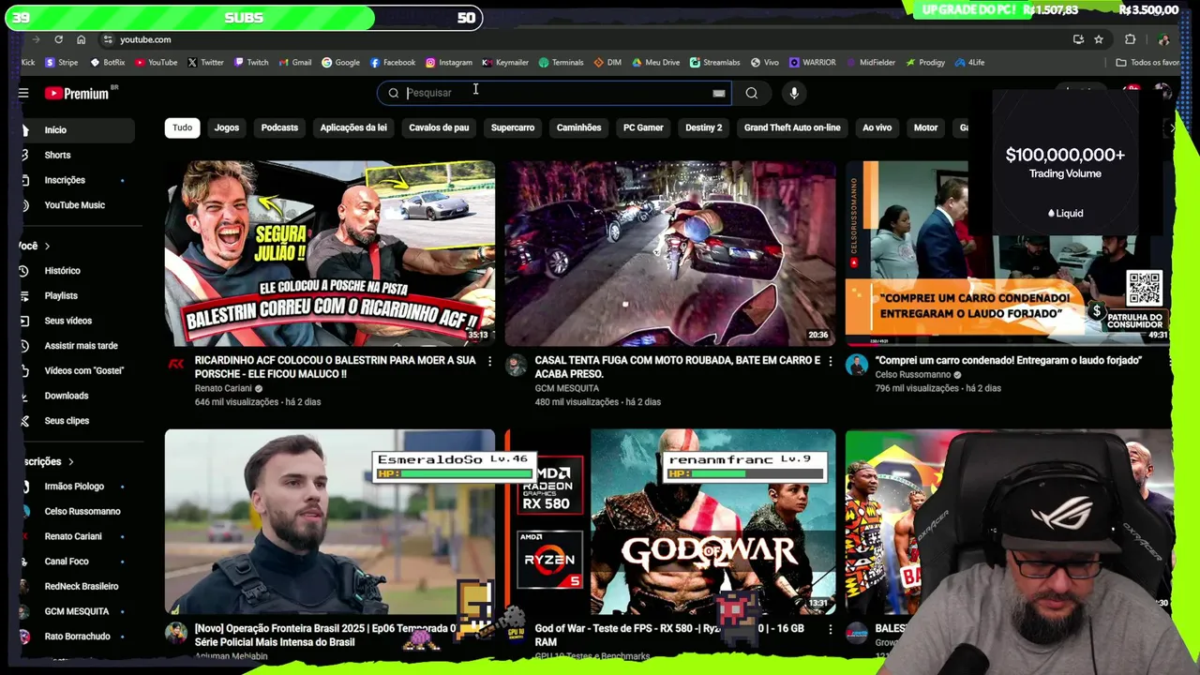1200x675 pixels.
Task: Click the YouTube Premium logo
Action: pyautogui.click(x=77, y=93)
